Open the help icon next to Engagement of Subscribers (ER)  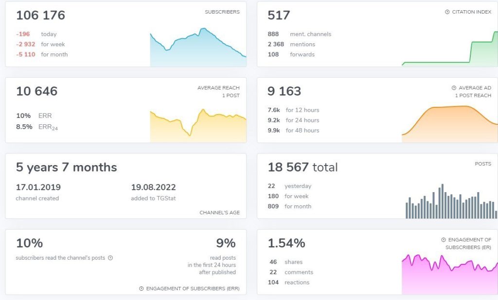click(444, 240)
